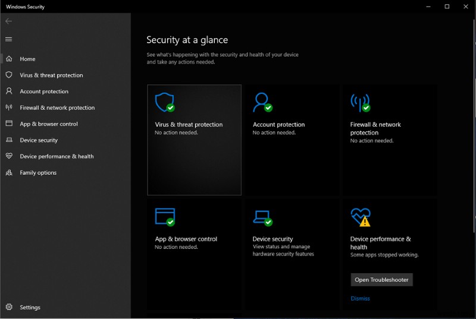Click the large Device security laptop icon
Image resolution: width=476 pixels, height=319 pixels.
[x=262, y=218]
